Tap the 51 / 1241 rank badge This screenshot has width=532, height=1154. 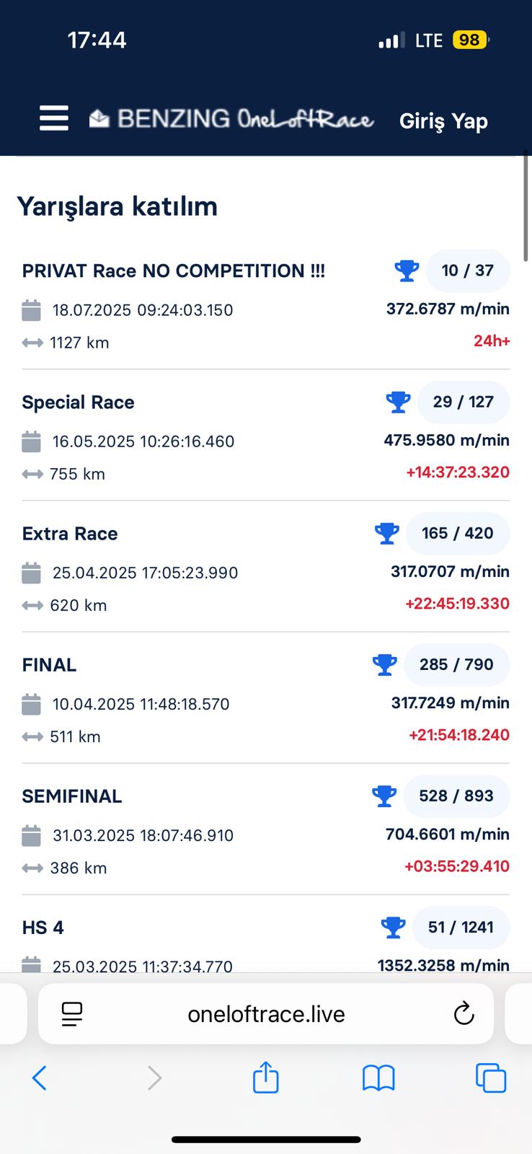click(461, 928)
